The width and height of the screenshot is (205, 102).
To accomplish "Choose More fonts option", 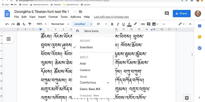I will [94, 31].
